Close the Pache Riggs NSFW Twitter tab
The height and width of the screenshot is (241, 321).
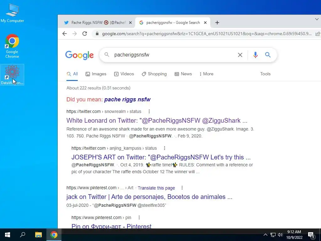point(130,23)
